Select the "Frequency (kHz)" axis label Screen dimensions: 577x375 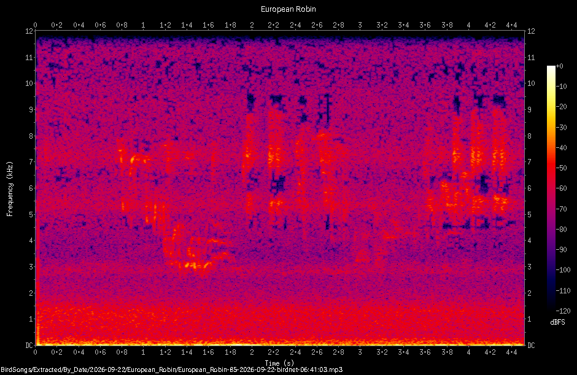coord(10,189)
